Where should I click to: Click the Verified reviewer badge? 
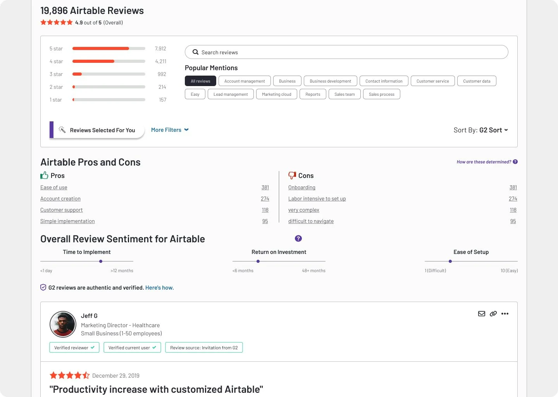coord(74,347)
